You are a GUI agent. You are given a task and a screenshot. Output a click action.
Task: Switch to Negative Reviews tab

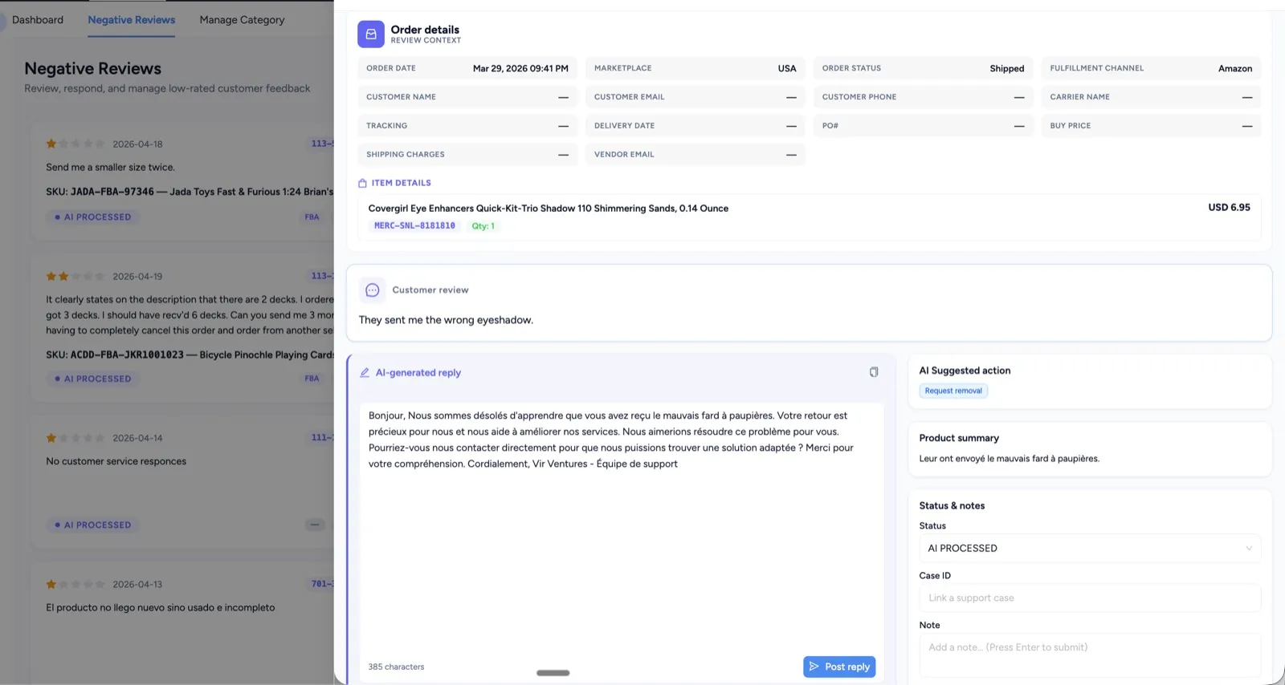click(132, 20)
